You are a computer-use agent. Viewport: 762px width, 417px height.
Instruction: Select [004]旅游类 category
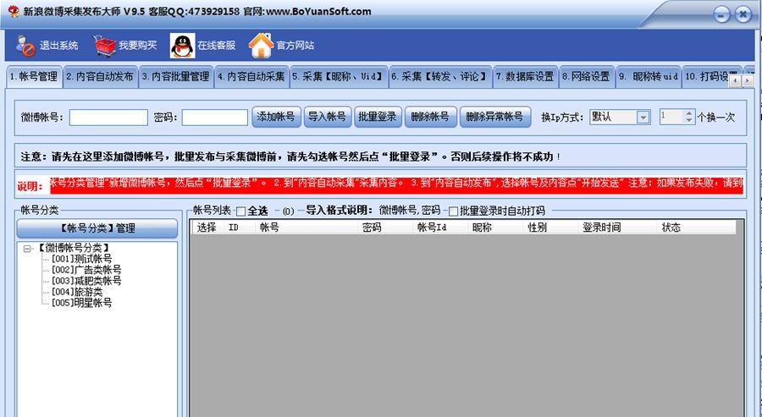[x=77, y=292]
